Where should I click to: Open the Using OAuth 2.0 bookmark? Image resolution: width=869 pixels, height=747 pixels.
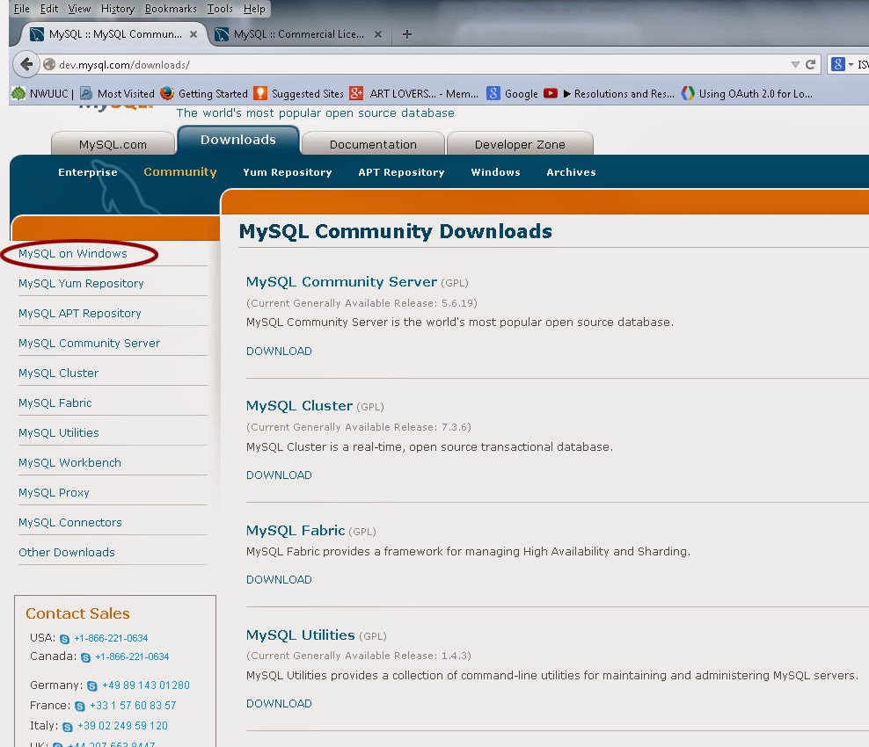747,93
